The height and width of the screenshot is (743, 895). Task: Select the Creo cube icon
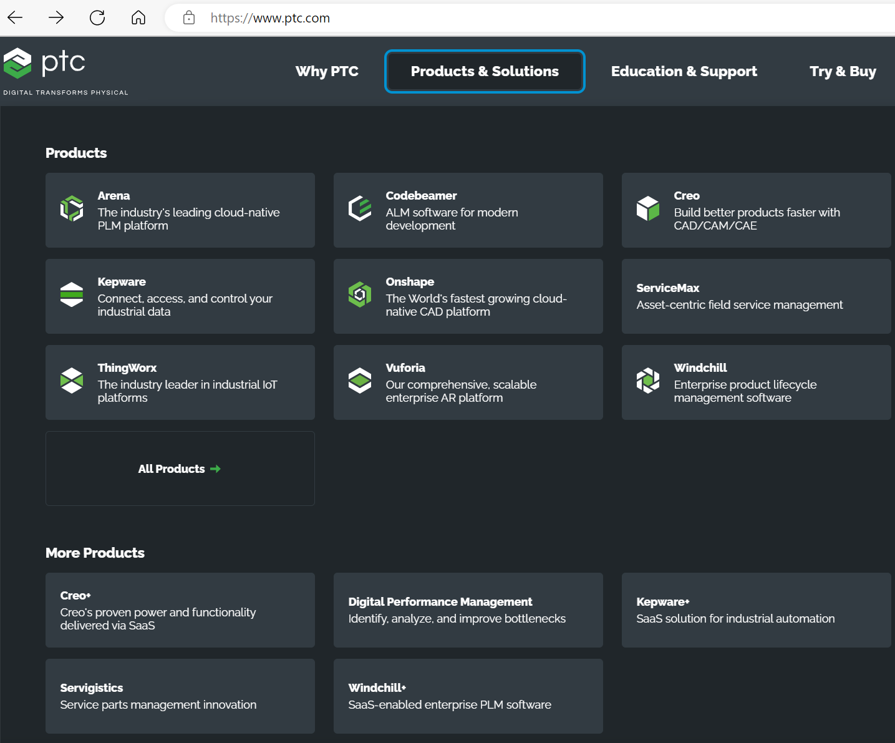(648, 208)
